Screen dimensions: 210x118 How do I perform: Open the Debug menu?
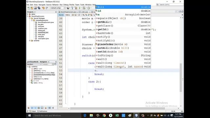[66, 5]
